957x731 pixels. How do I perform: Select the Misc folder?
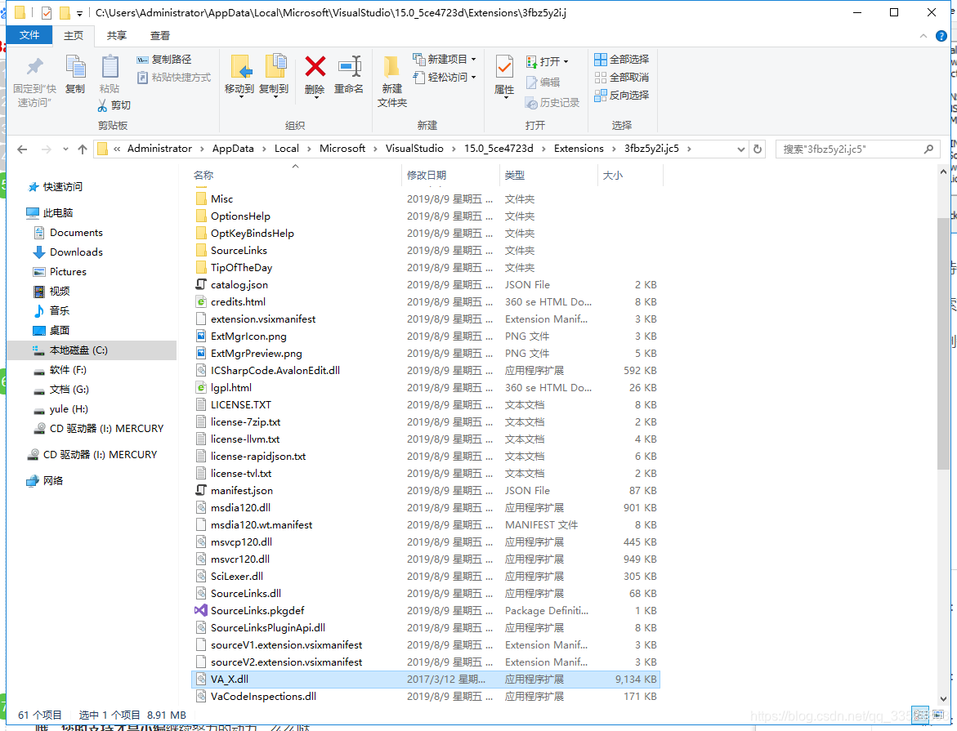(x=426, y=199)
